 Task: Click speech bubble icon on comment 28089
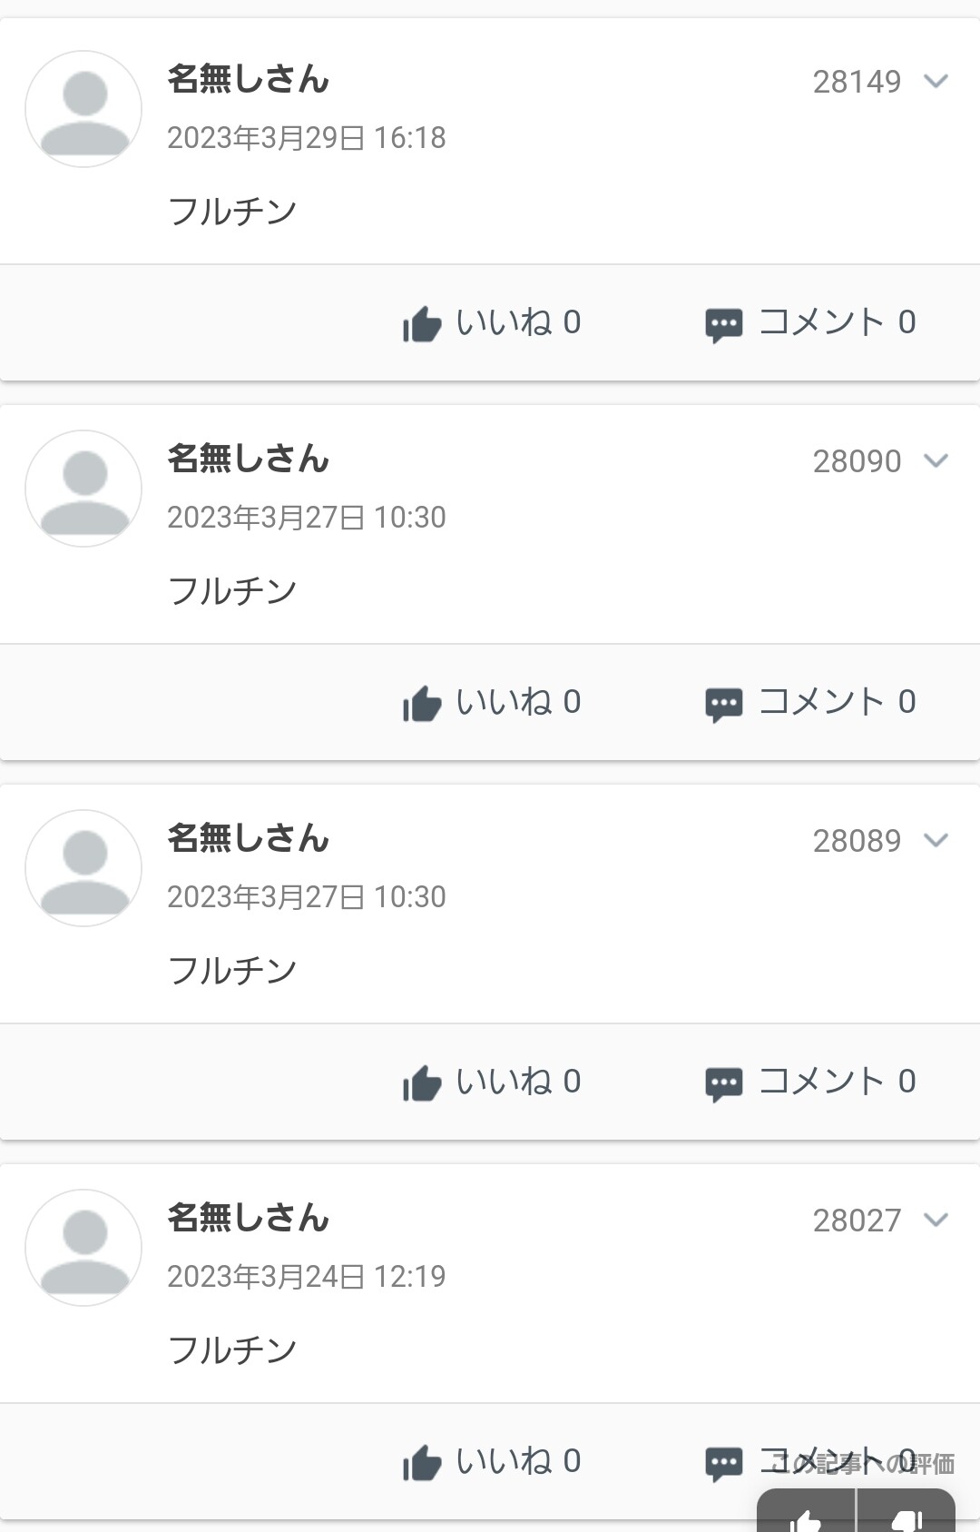point(723,1084)
